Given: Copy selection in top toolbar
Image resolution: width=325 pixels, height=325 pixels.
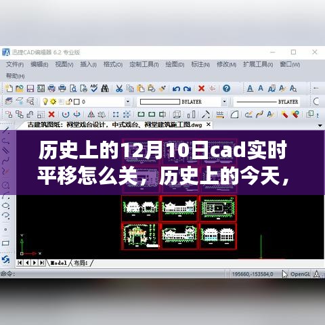Looking at the screenshot, I should [x=130, y=88].
